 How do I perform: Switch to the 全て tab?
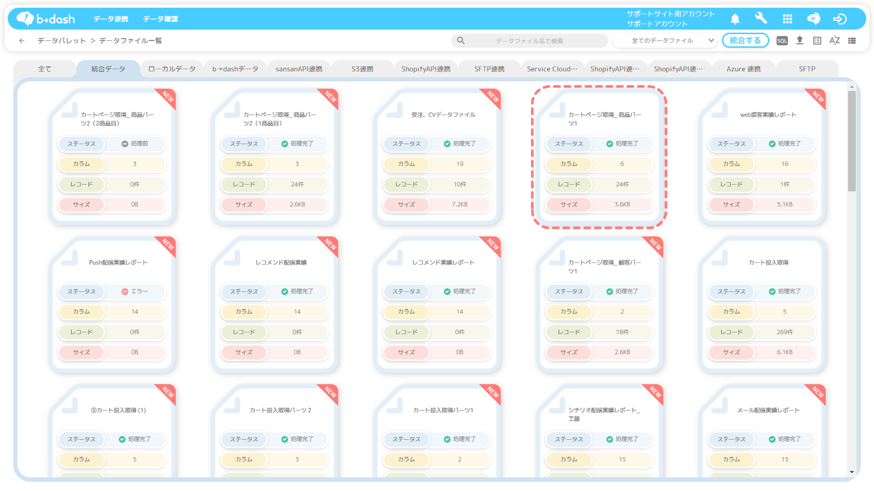[45, 69]
